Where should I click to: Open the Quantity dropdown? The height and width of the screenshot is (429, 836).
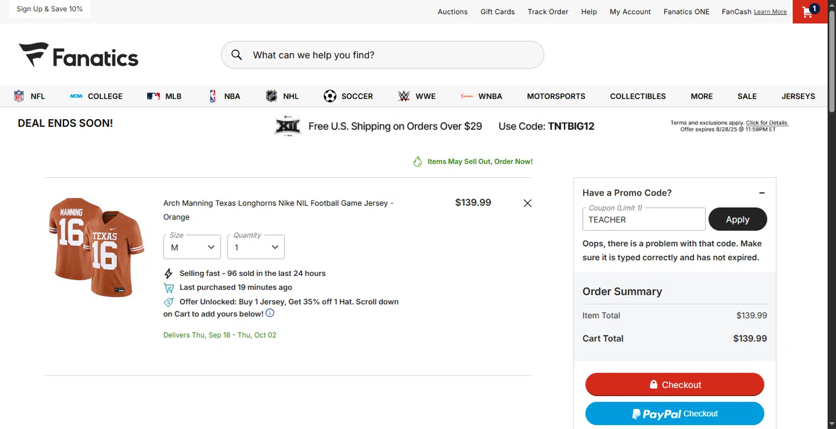pyautogui.click(x=256, y=247)
